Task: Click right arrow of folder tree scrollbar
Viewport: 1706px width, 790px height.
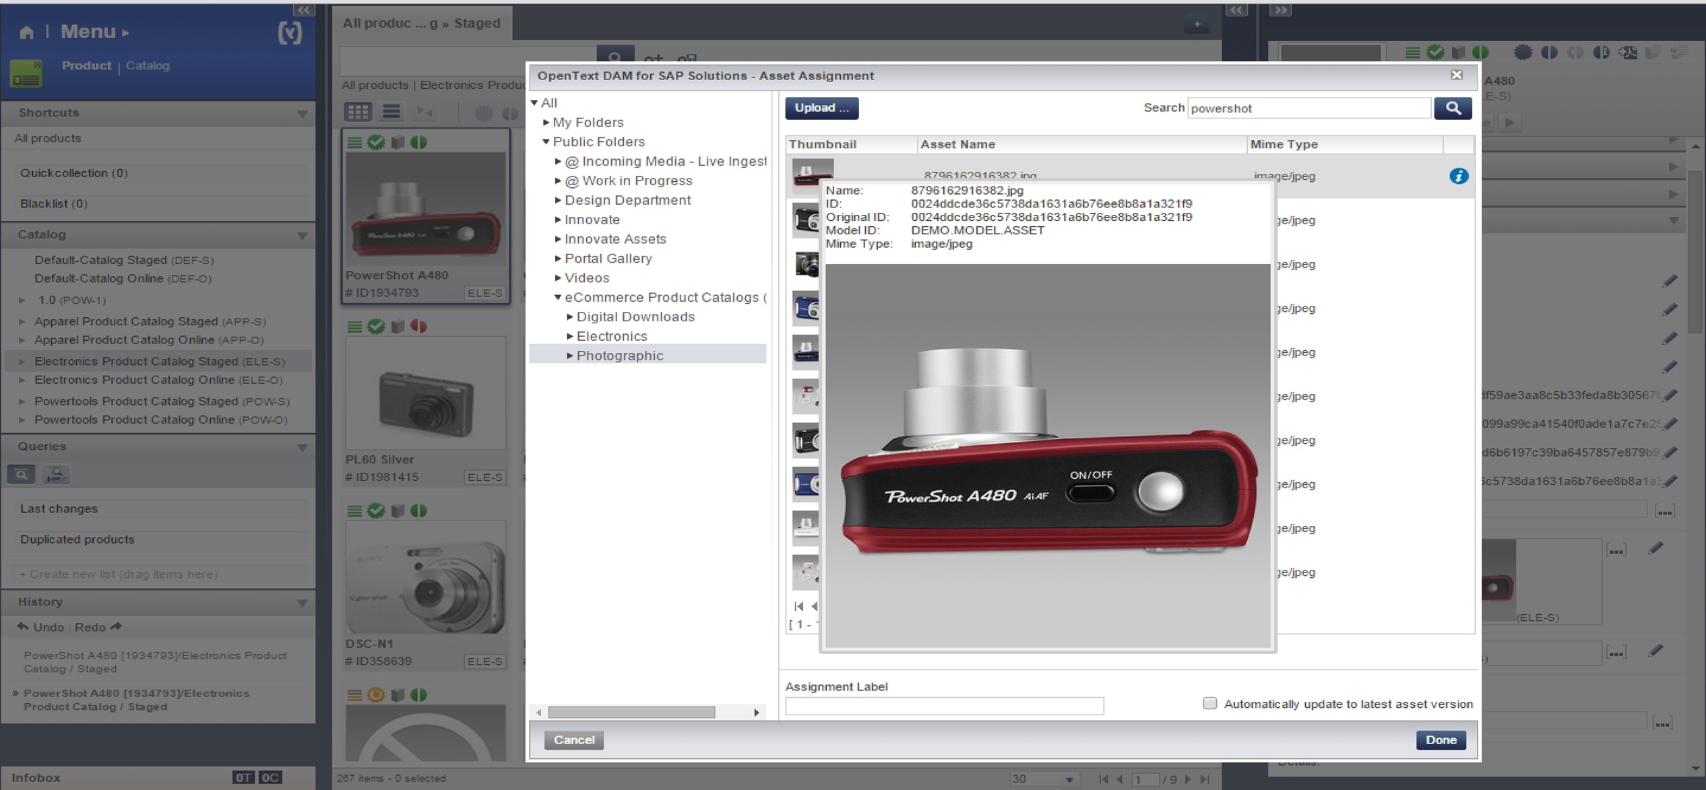Action: point(756,712)
